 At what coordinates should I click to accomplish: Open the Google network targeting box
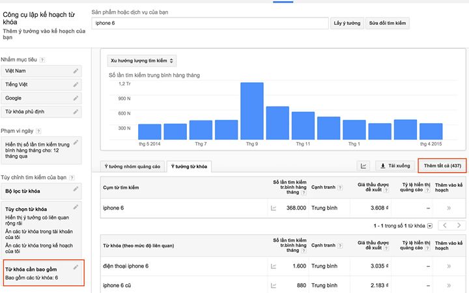(41, 98)
